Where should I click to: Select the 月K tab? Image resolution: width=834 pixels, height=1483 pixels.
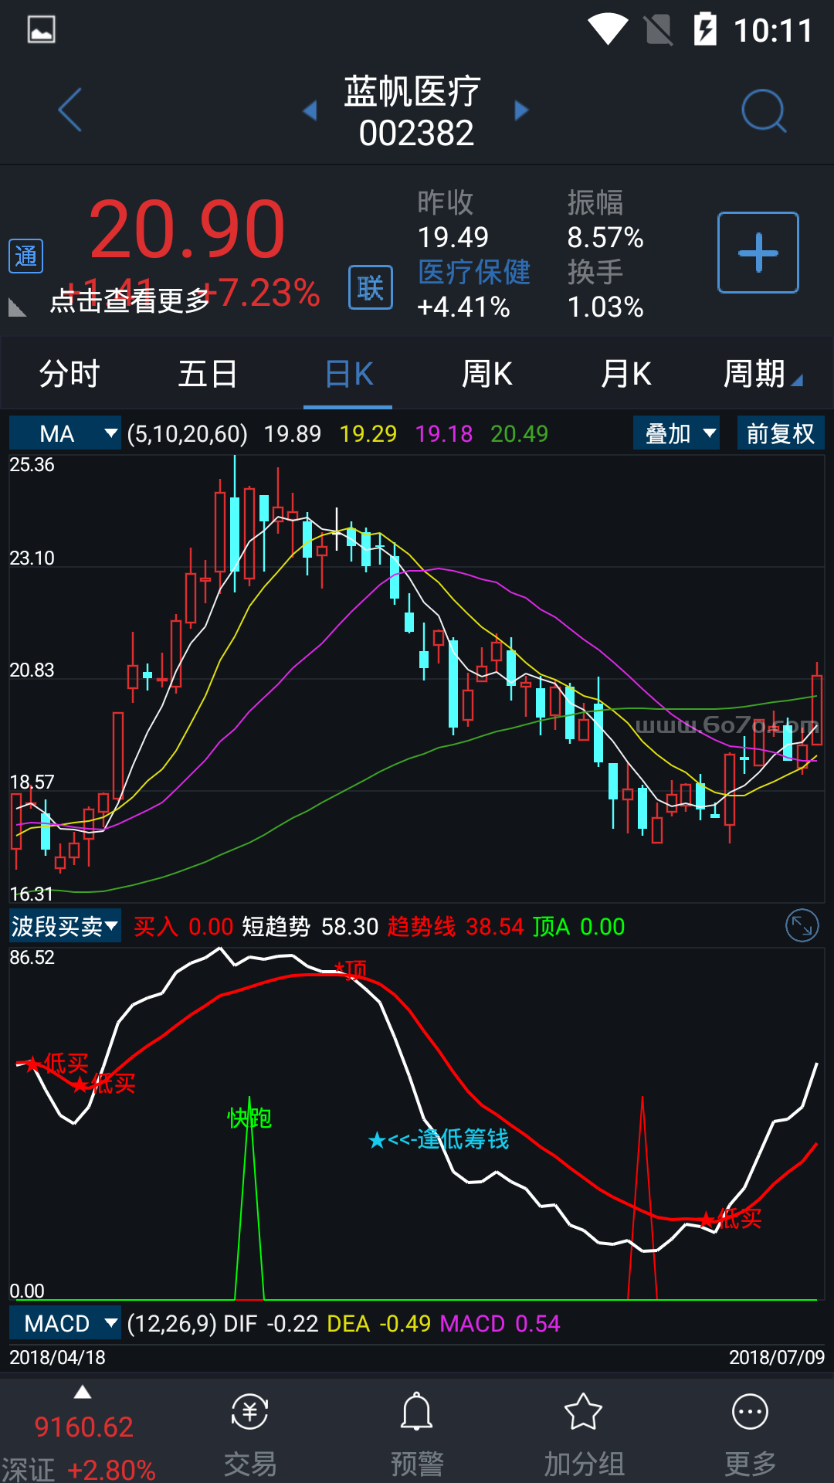coord(625,374)
